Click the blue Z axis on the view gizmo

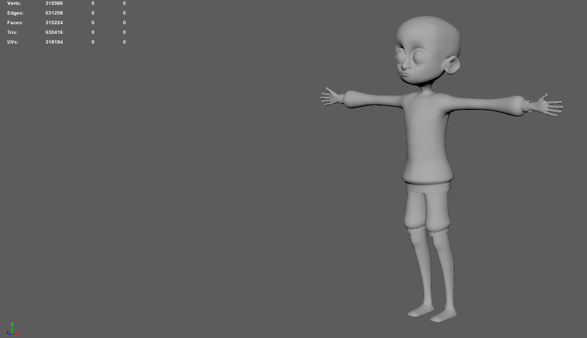[8, 332]
